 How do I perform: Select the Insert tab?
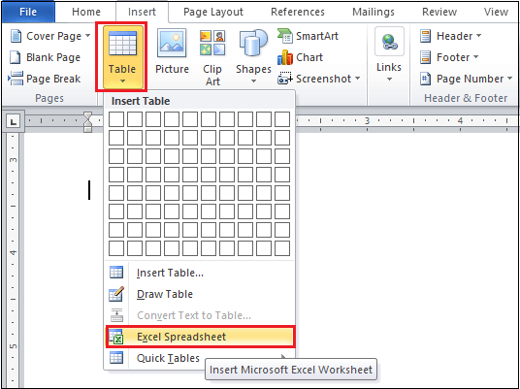142,12
